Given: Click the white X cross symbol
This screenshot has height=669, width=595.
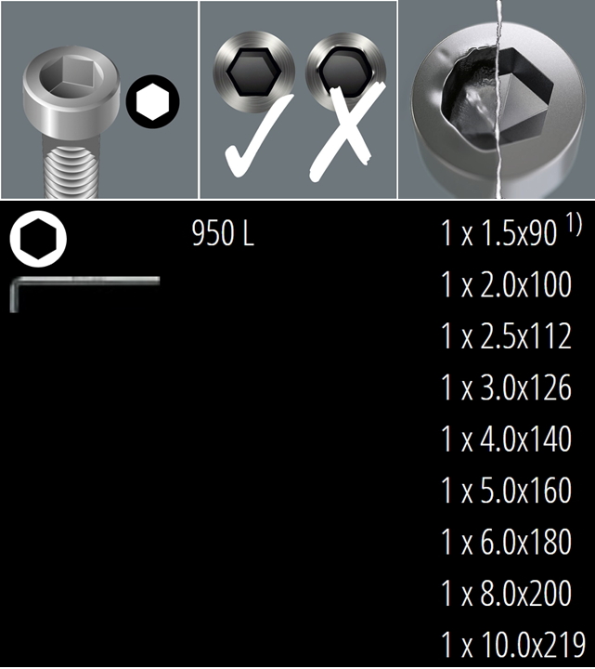Looking at the screenshot, I should point(346,131).
